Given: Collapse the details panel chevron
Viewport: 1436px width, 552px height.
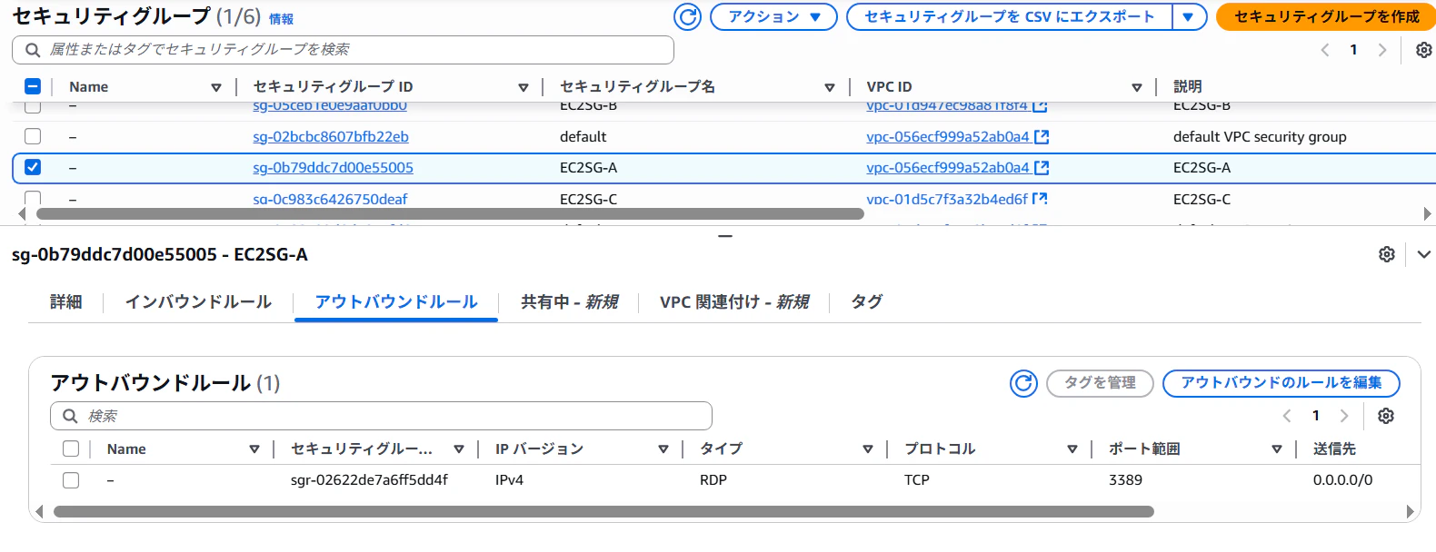Looking at the screenshot, I should coord(1423,254).
